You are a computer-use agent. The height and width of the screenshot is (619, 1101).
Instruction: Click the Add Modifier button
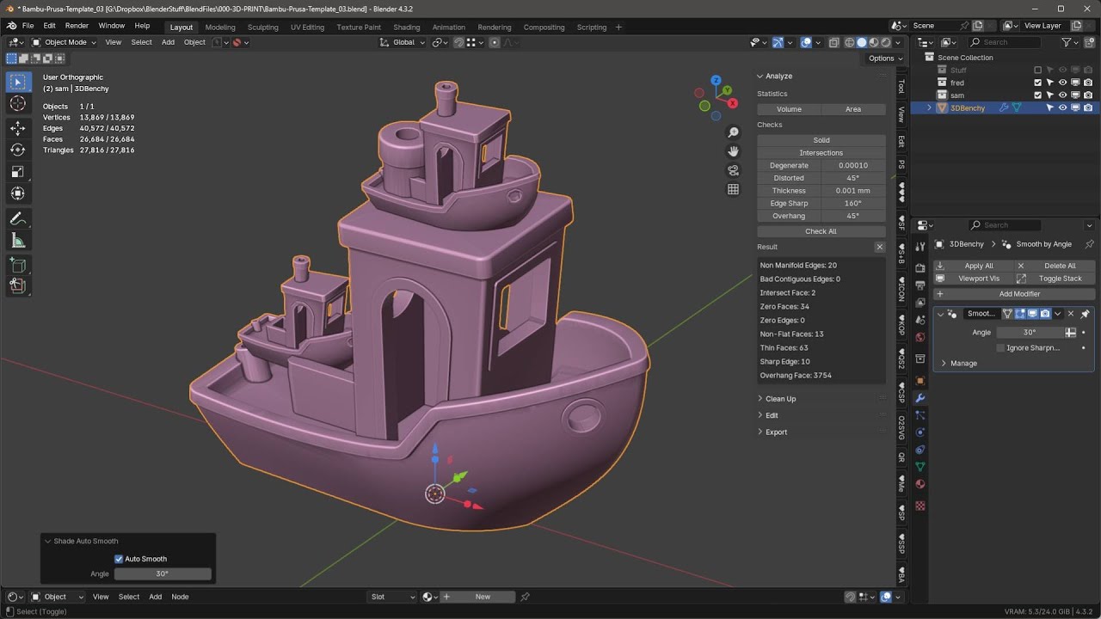point(1014,294)
